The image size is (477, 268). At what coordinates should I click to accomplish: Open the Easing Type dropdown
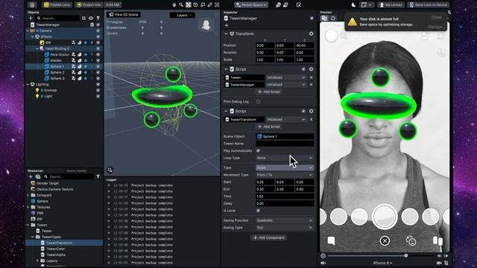pyautogui.click(x=285, y=228)
